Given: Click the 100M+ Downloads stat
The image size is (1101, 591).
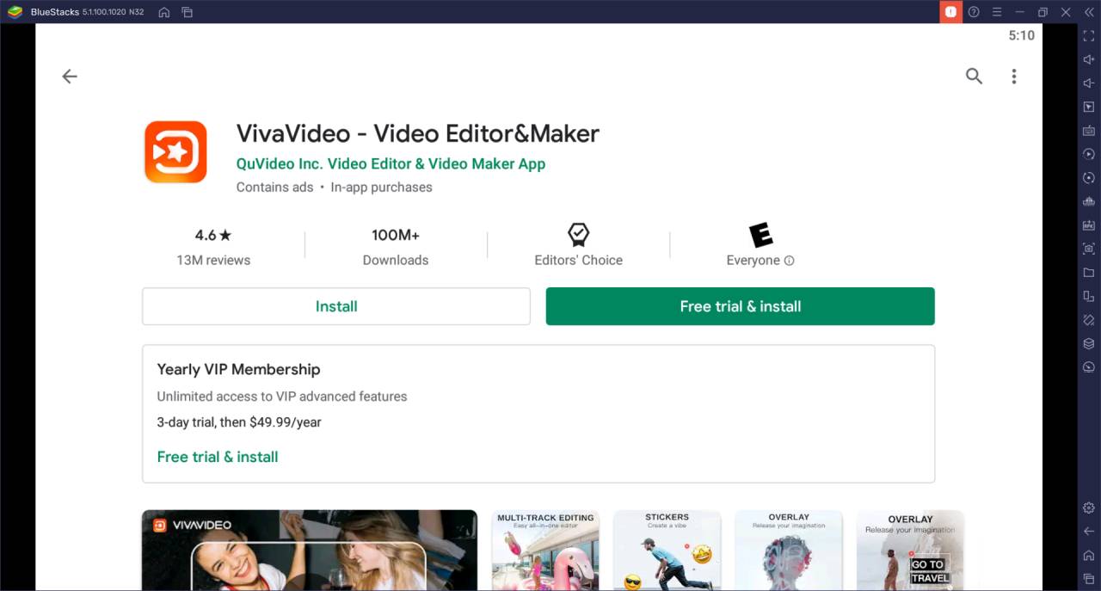Looking at the screenshot, I should [x=396, y=246].
